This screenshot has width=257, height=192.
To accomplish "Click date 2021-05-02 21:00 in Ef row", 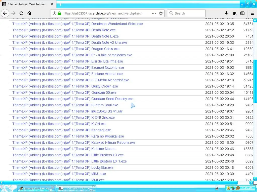I will coord(219,55).
